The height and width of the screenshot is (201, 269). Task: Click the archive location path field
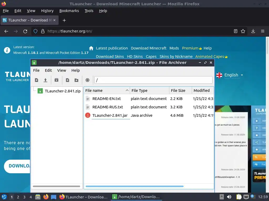click(x=153, y=80)
